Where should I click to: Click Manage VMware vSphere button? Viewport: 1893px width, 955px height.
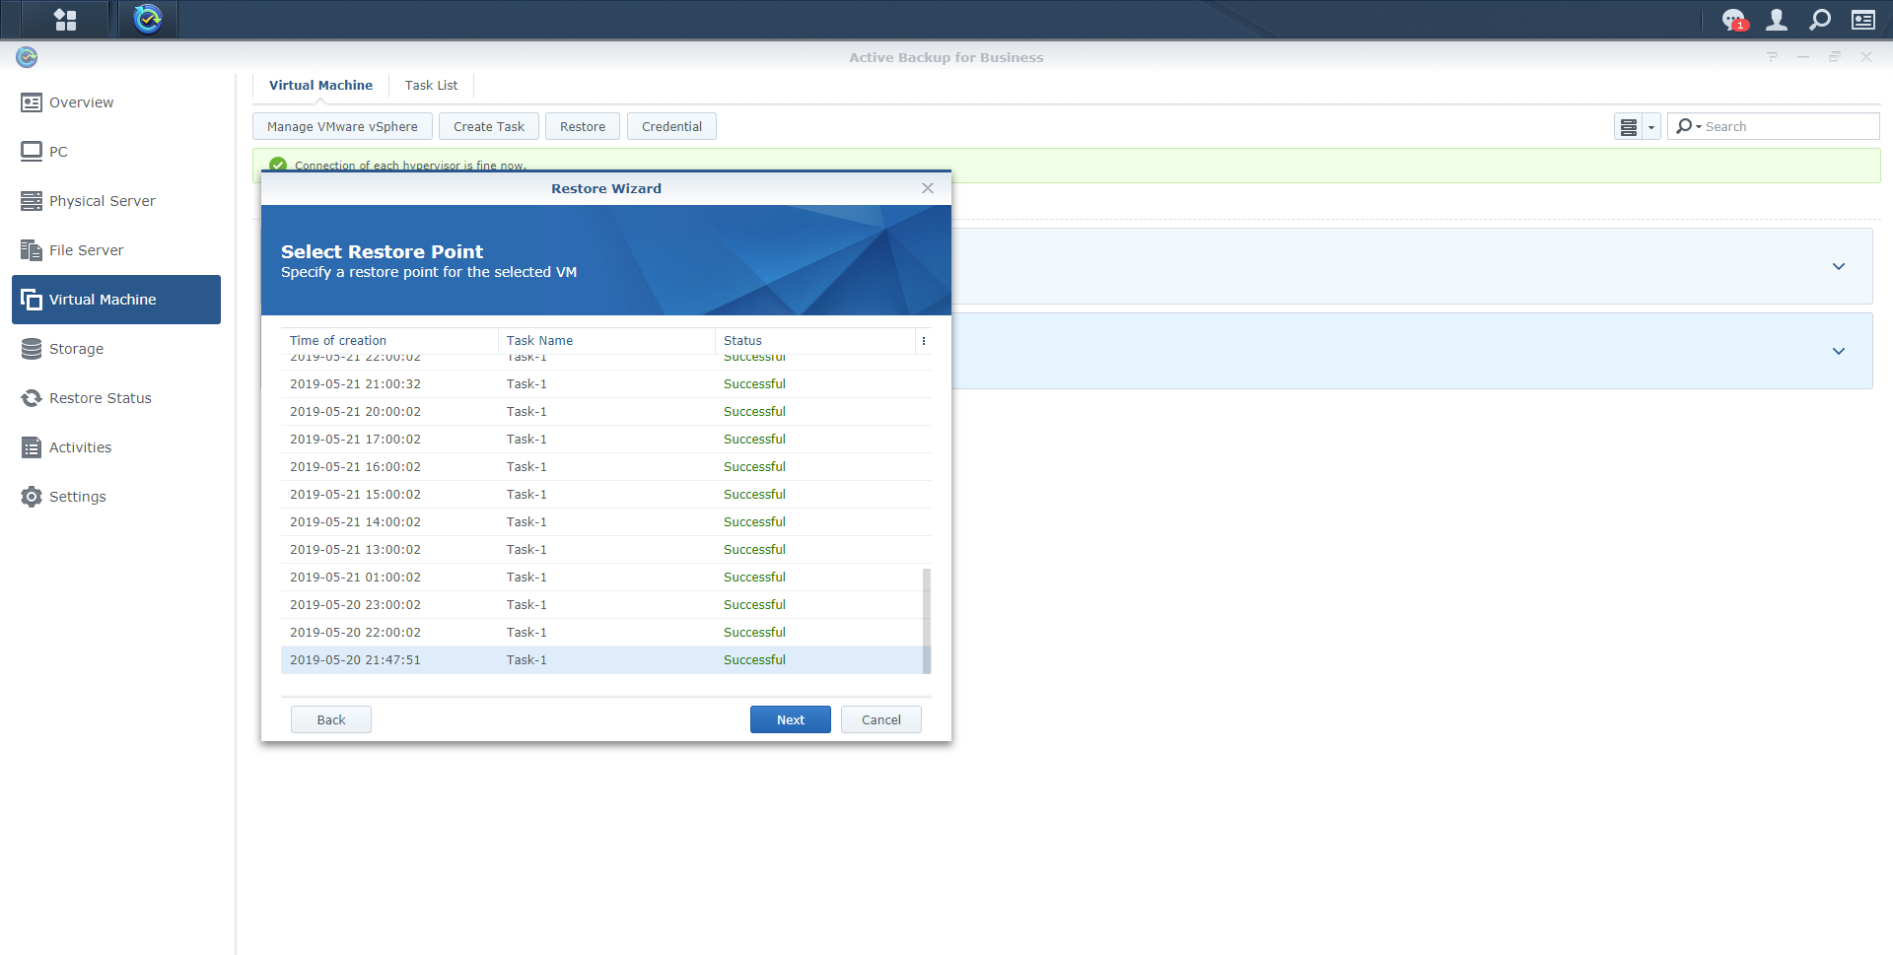[342, 126]
